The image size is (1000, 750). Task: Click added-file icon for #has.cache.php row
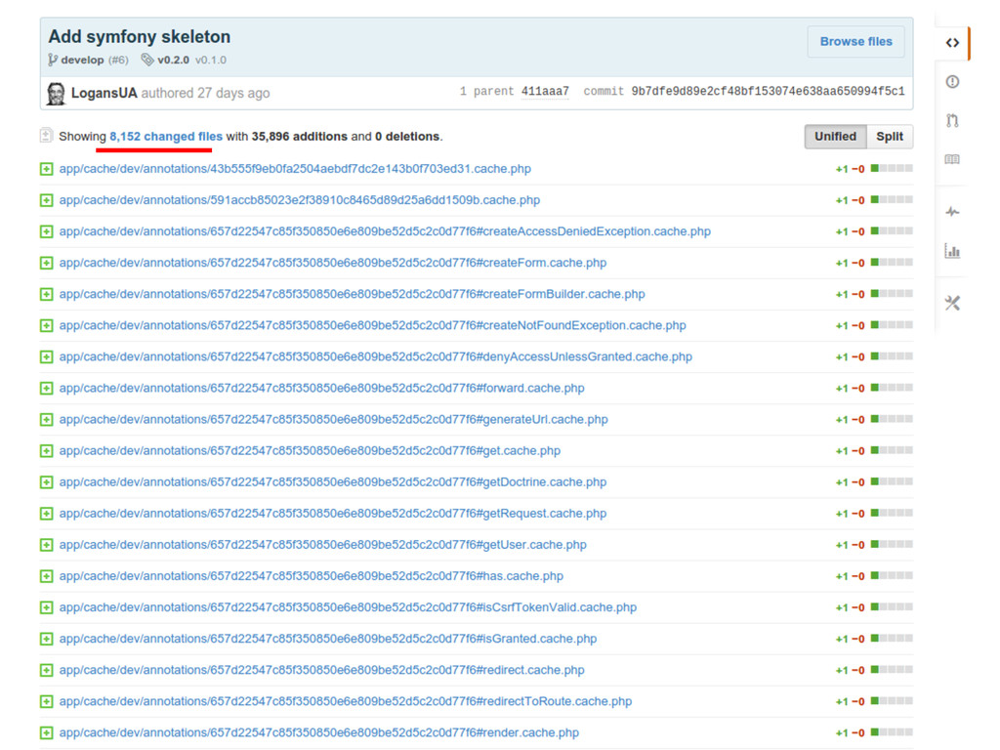47,576
